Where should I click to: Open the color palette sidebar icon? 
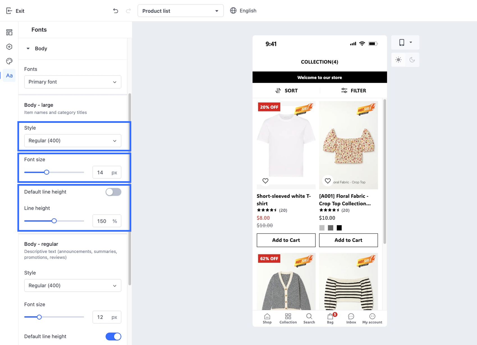[x=9, y=61]
